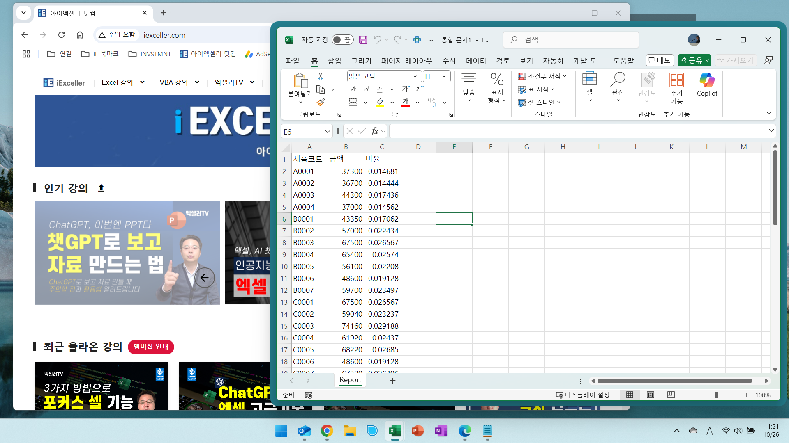Apply the yellow fill color swatch
The width and height of the screenshot is (789, 443).
pos(380,102)
